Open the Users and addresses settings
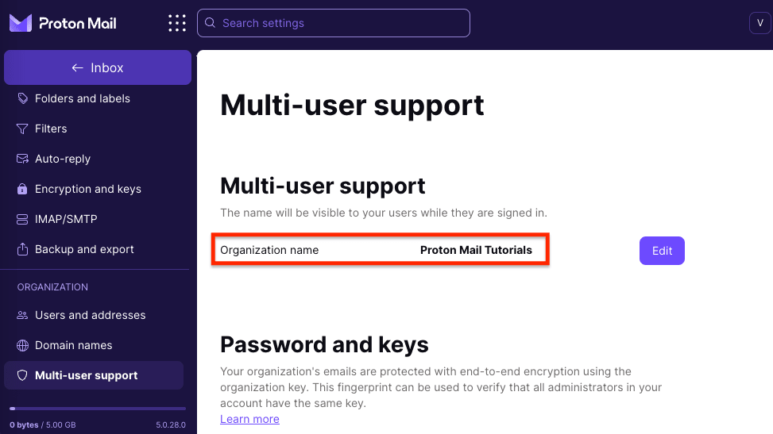The image size is (773, 434). click(90, 315)
